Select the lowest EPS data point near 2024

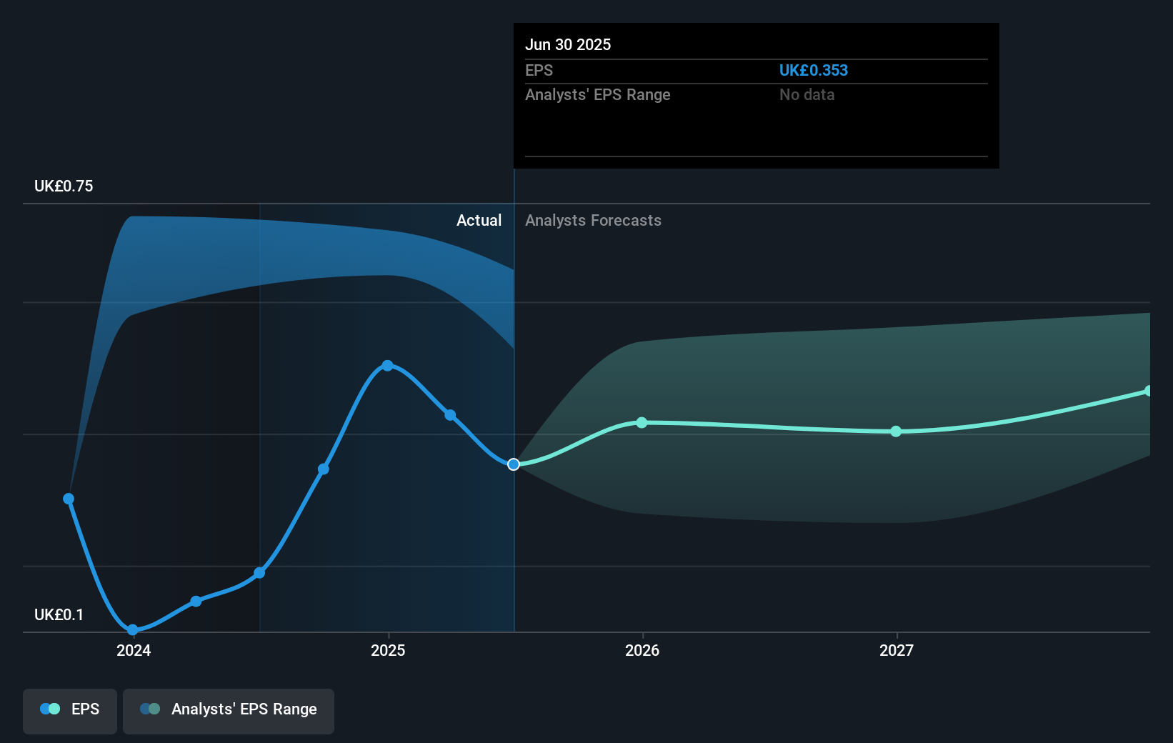[133, 630]
